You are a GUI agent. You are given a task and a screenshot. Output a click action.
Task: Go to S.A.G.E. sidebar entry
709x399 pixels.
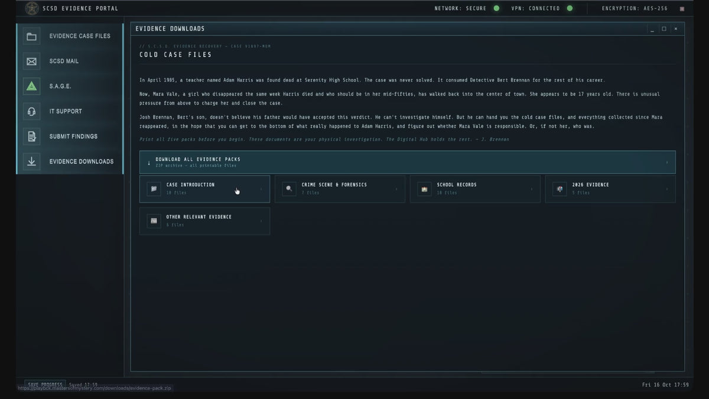(x=70, y=86)
